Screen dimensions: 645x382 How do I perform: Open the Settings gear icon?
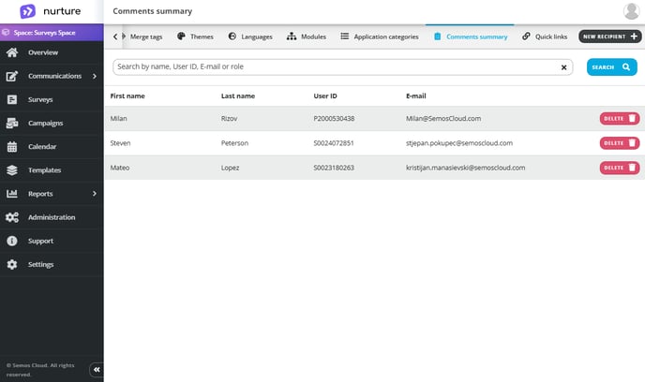pos(12,265)
